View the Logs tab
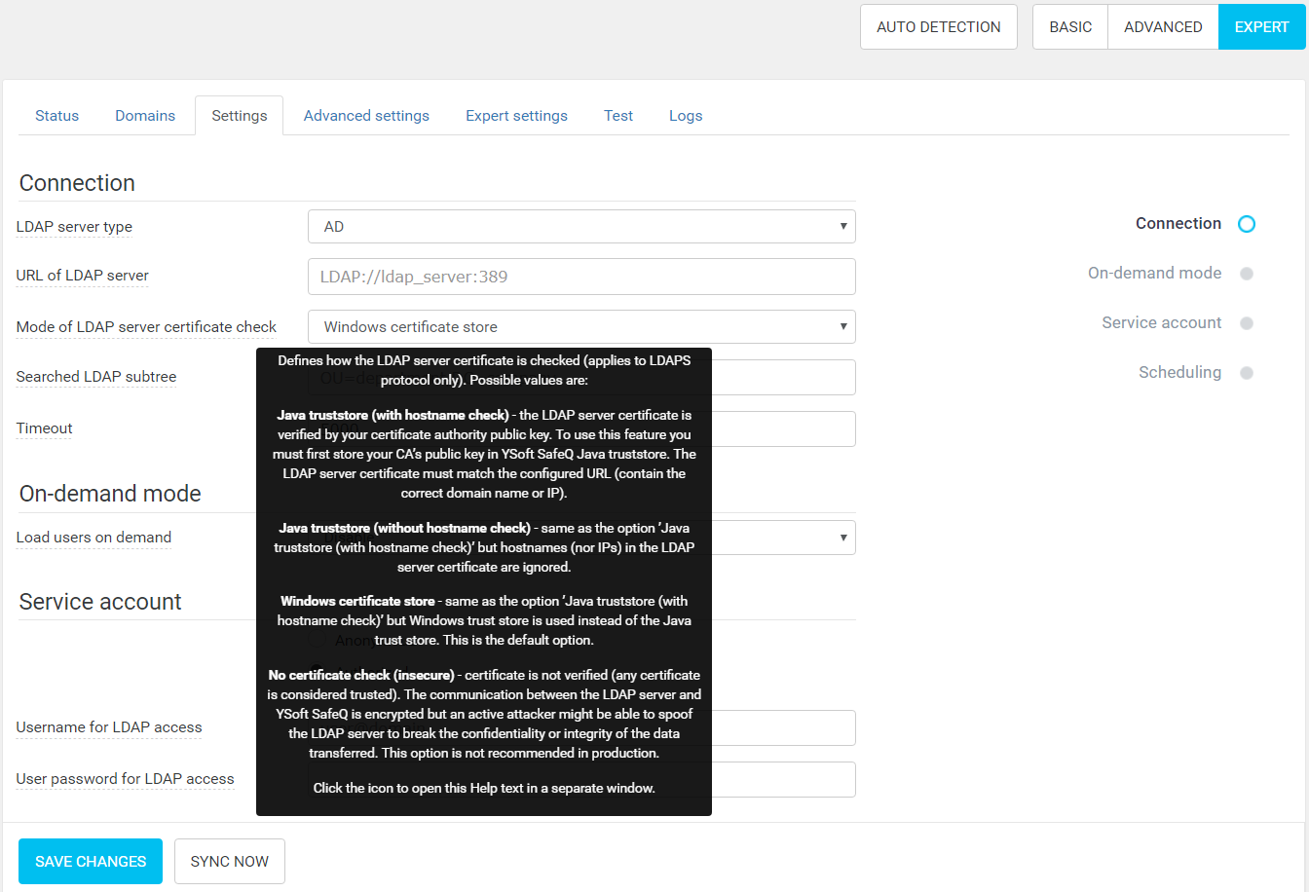 pyautogui.click(x=686, y=116)
